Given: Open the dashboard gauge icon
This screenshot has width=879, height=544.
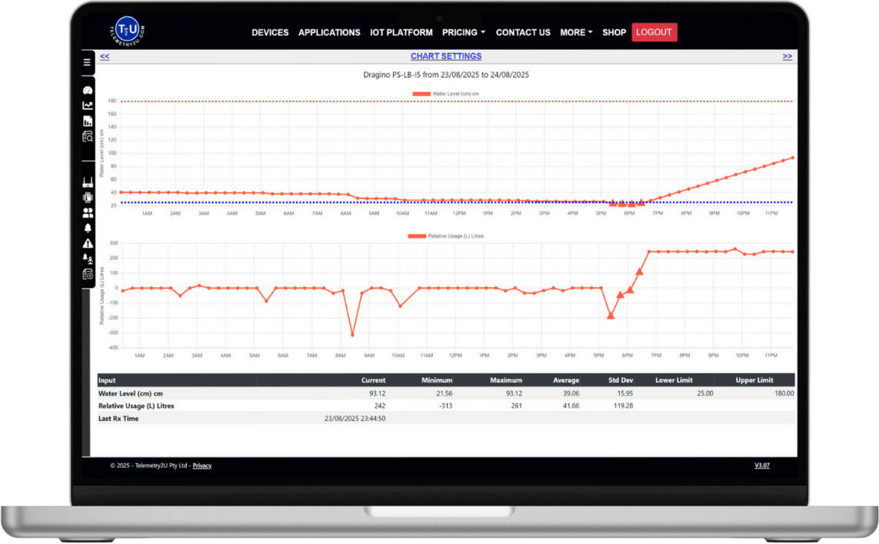Looking at the screenshot, I should (x=88, y=90).
